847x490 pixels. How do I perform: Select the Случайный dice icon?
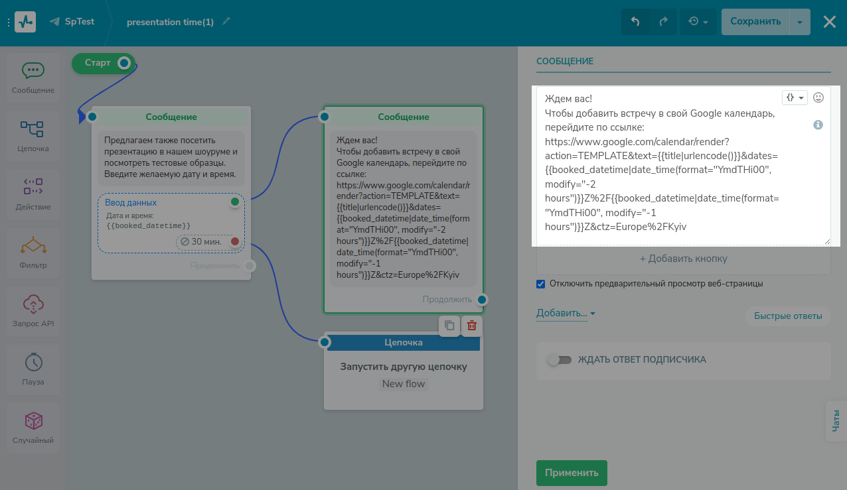[x=33, y=420]
